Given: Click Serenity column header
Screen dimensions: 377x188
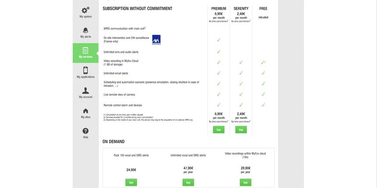Looking at the screenshot, I should [x=241, y=9].
